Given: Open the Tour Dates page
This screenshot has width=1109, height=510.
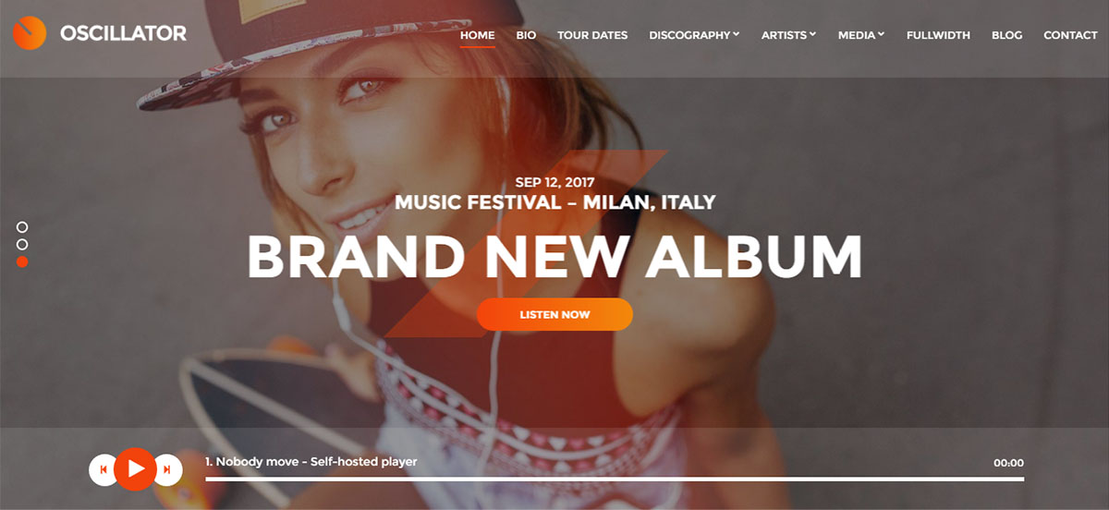Looking at the screenshot, I should [592, 35].
